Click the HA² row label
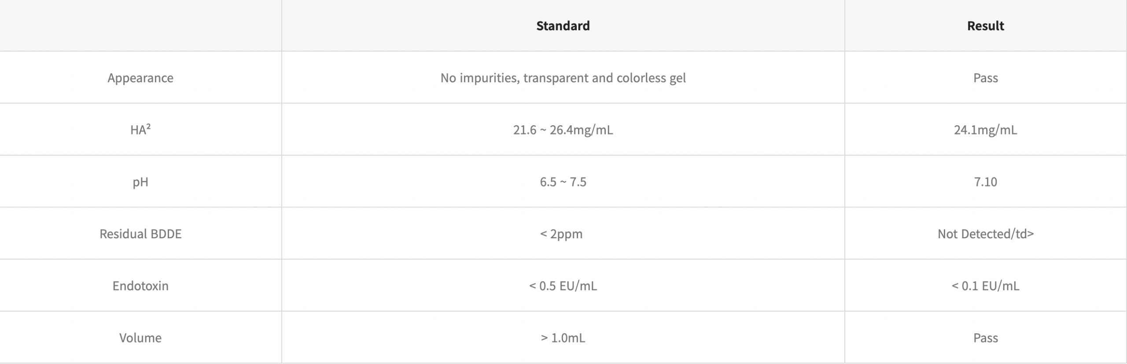 click(140, 130)
